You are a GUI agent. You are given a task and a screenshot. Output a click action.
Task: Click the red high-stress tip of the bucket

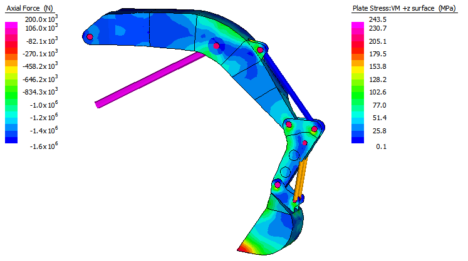(x=243, y=248)
